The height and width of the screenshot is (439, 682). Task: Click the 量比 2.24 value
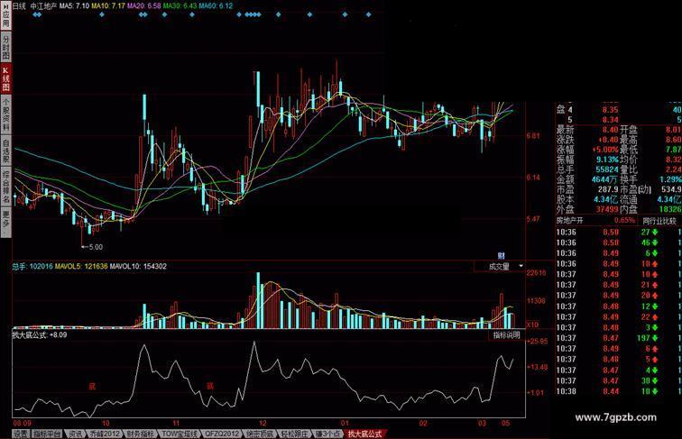[x=673, y=169]
